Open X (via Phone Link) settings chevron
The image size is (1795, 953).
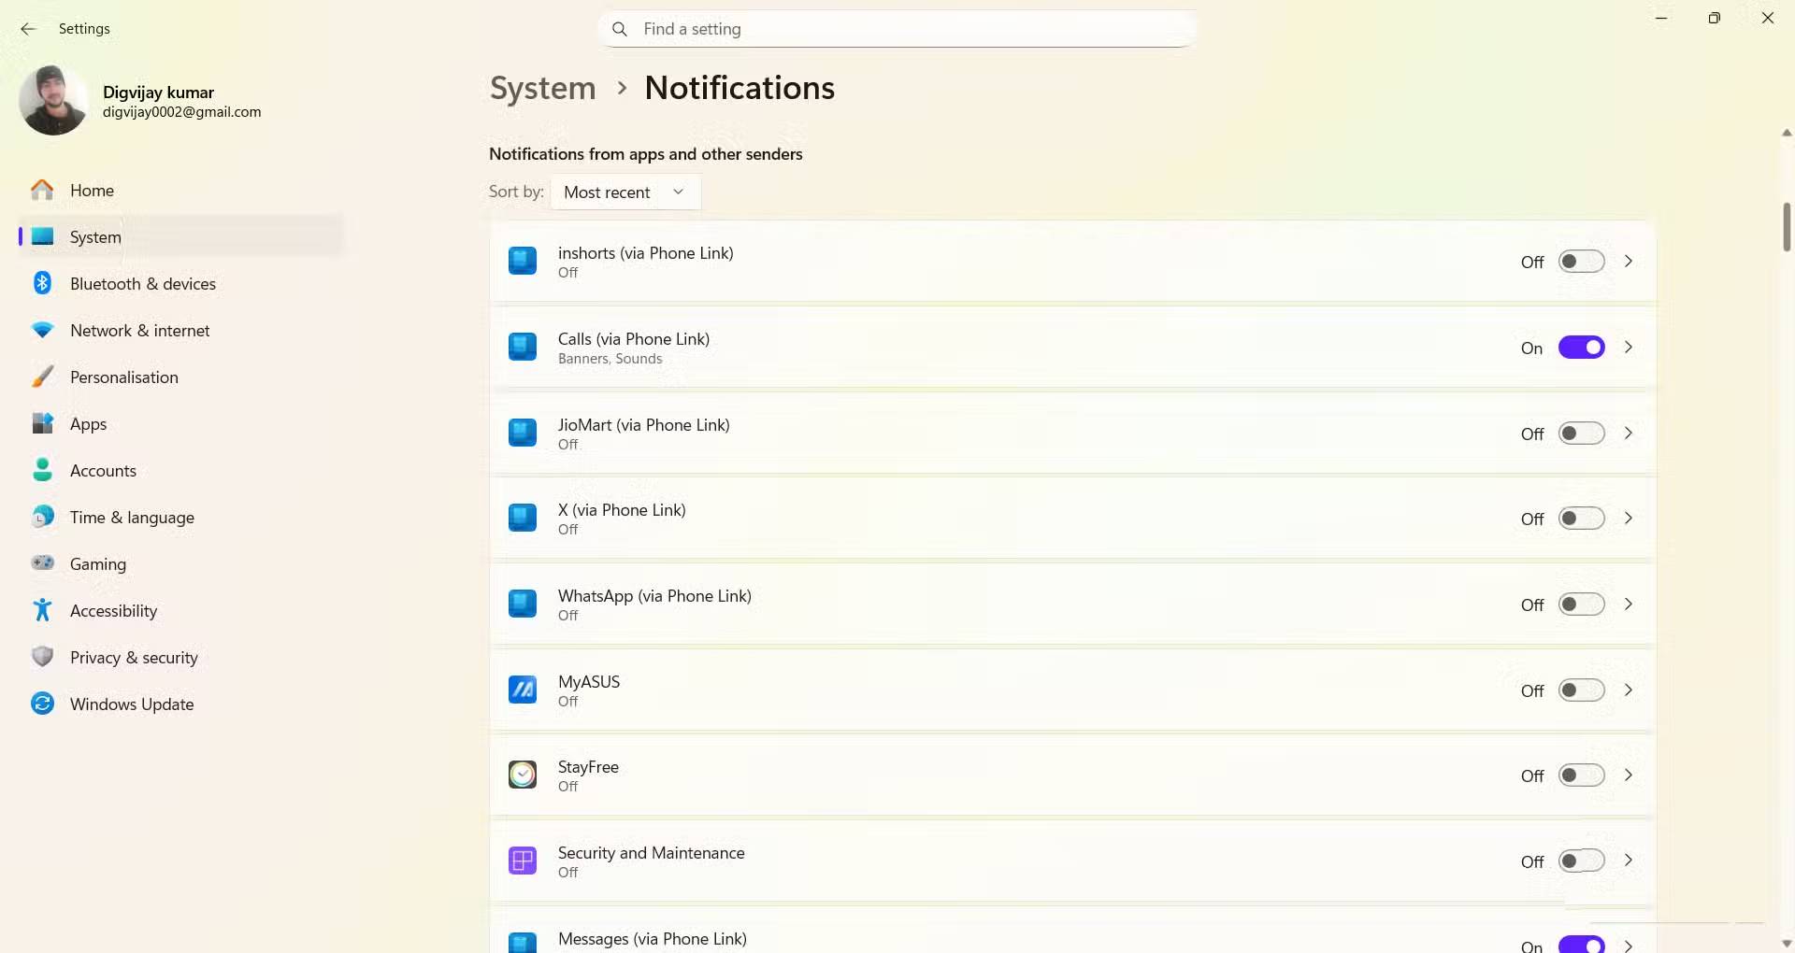(x=1629, y=519)
